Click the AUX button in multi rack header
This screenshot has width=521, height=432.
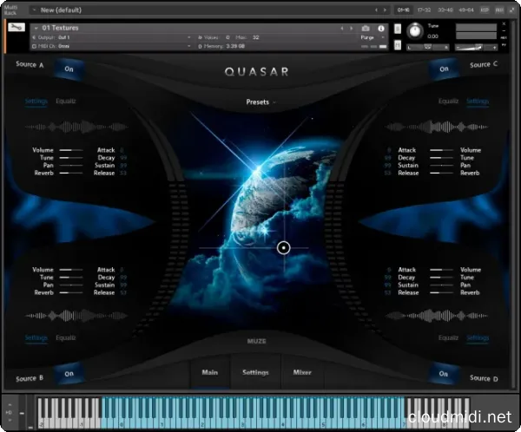pyautogui.click(x=499, y=10)
